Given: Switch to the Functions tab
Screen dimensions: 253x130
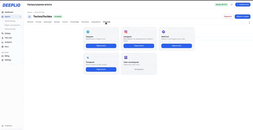Looking at the screenshot, I should tap(85, 22).
